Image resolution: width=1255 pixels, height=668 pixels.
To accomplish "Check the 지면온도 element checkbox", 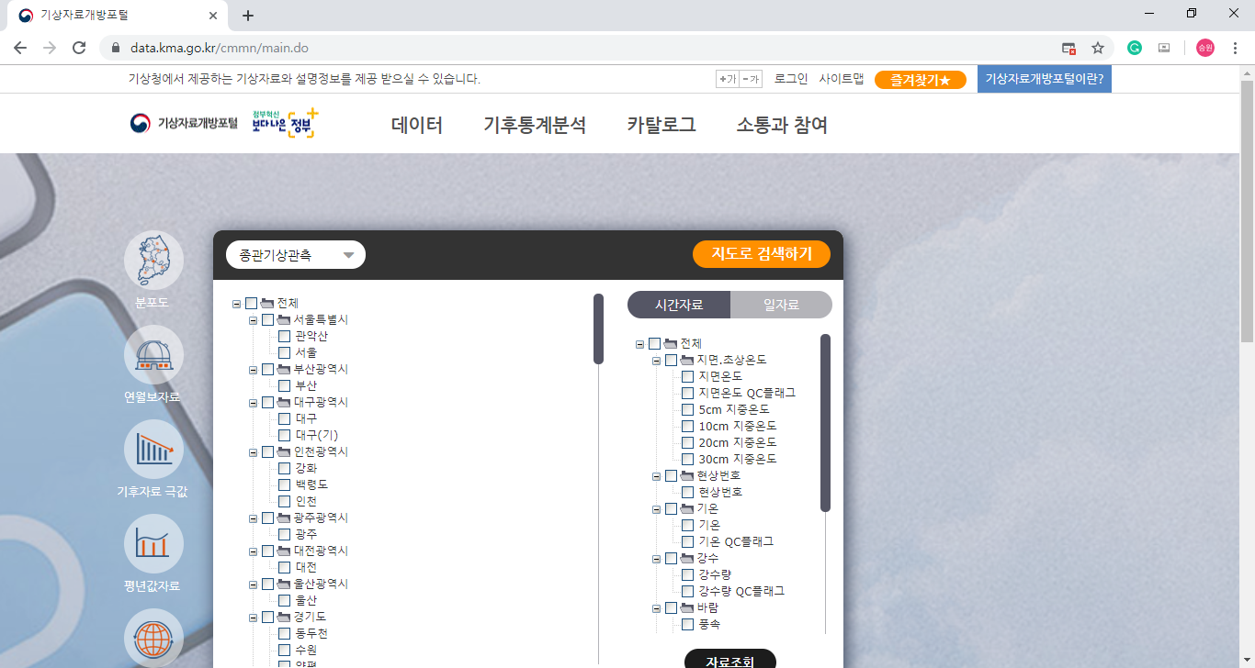I will (688, 376).
